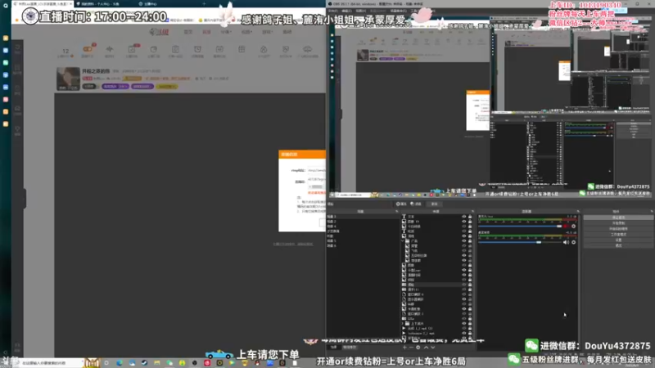
Task: Pop out the Sources dock via header icon
Action: click(472, 212)
